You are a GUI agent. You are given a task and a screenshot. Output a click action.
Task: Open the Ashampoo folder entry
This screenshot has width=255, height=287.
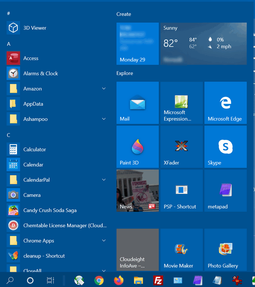[57, 119]
